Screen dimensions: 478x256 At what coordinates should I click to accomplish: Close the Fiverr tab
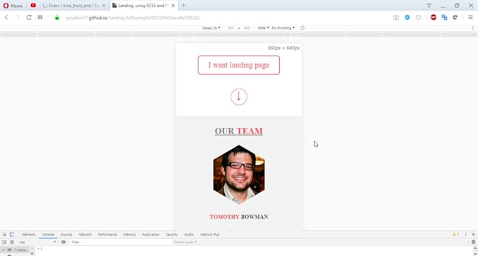(103, 6)
